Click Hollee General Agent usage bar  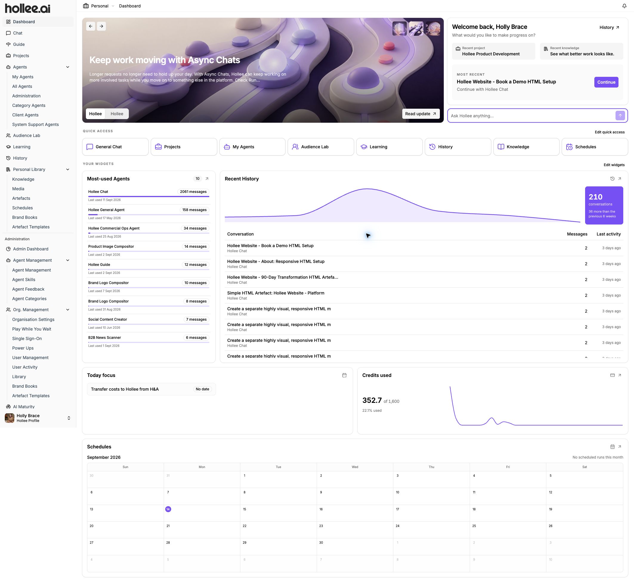[x=149, y=215]
